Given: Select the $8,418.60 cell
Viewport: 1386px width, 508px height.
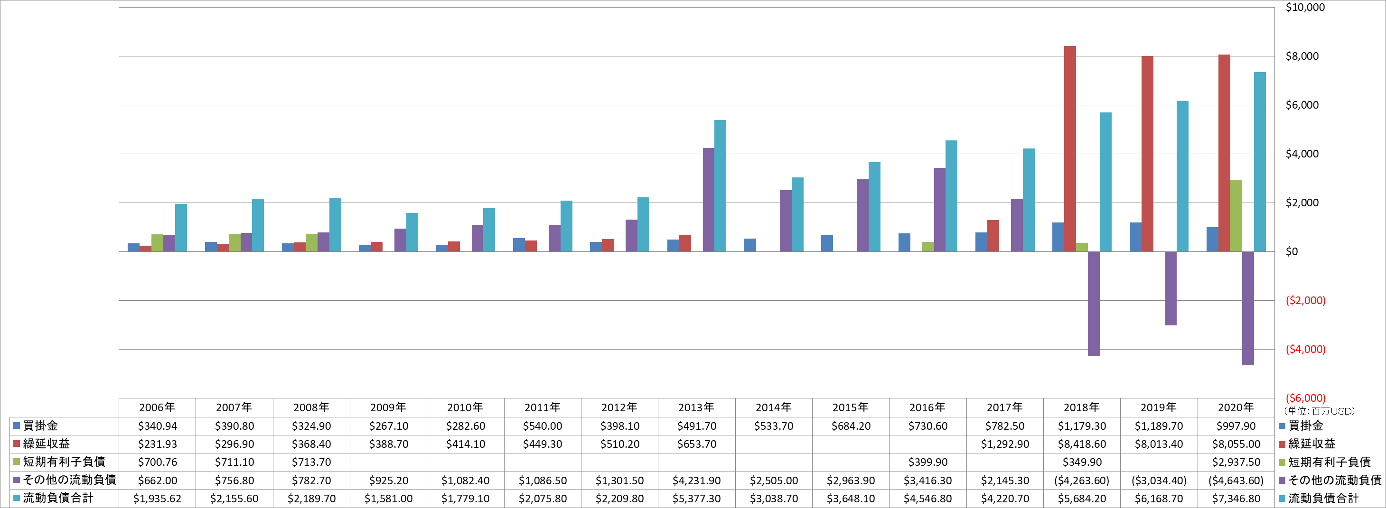Looking at the screenshot, I should [1082, 444].
